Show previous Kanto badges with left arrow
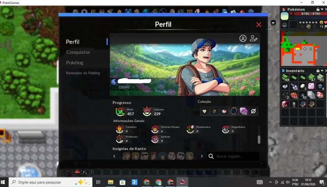Image resolution: width=327 pixels, height=187 pixels. coord(114,156)
